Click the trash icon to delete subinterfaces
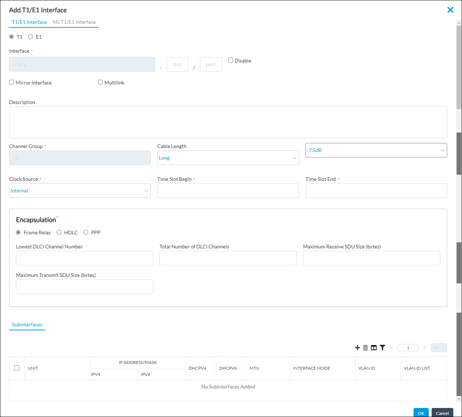The width and height of the screenshot is (462, 417). pyautogui.click(x=365, y=348)
